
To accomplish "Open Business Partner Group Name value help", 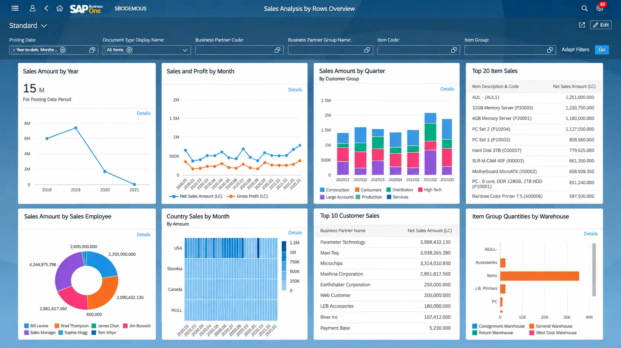I will tap(367, 50).
